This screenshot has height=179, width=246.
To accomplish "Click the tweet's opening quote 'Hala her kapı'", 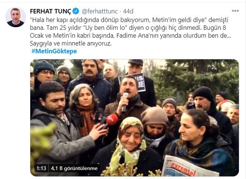I will [x=49, y=20].
